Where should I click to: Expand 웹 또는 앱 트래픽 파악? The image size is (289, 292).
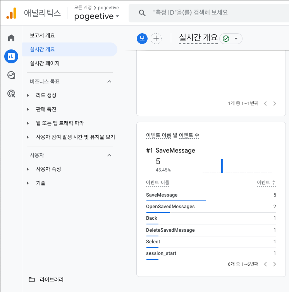28,123
